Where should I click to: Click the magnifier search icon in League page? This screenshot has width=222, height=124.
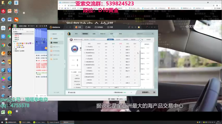pos(152,34)
